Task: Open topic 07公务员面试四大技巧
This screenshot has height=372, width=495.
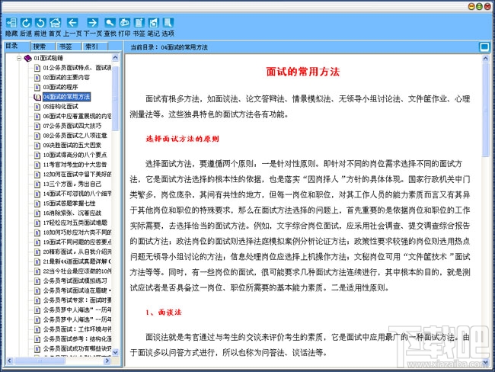Action: point(72,126)
